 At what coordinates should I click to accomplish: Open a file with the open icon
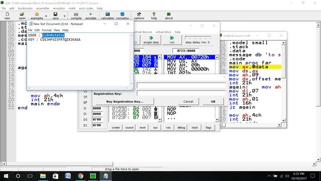pyautogui.click(x=22, y=16)
